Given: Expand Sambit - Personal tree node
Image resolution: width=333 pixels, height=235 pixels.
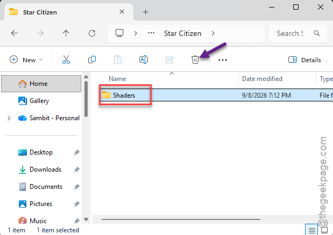Looking at the screenshot, I should (x=9, y=118).
